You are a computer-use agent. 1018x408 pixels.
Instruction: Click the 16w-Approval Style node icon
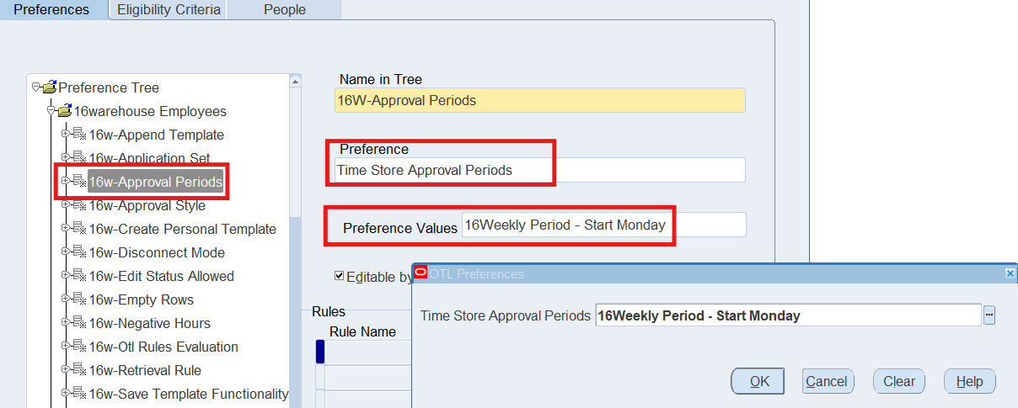79,205
